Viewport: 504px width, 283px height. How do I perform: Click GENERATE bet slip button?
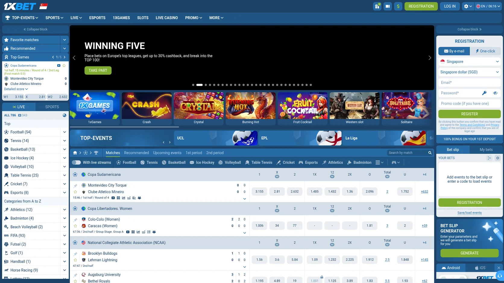pos(469,253)
